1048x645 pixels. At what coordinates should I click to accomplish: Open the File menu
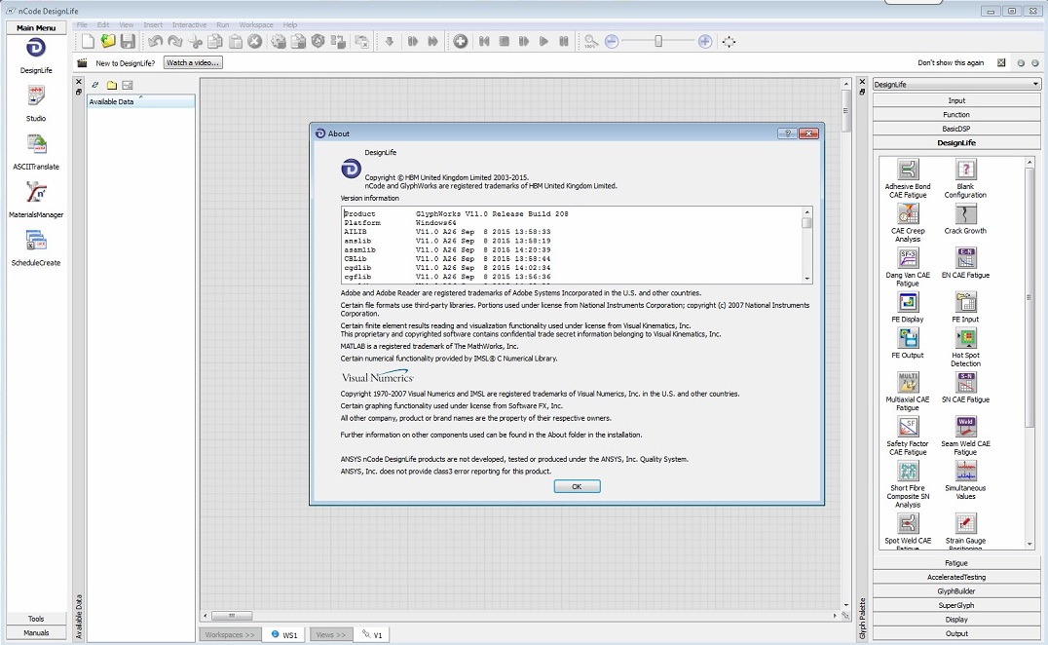point(82,24)
